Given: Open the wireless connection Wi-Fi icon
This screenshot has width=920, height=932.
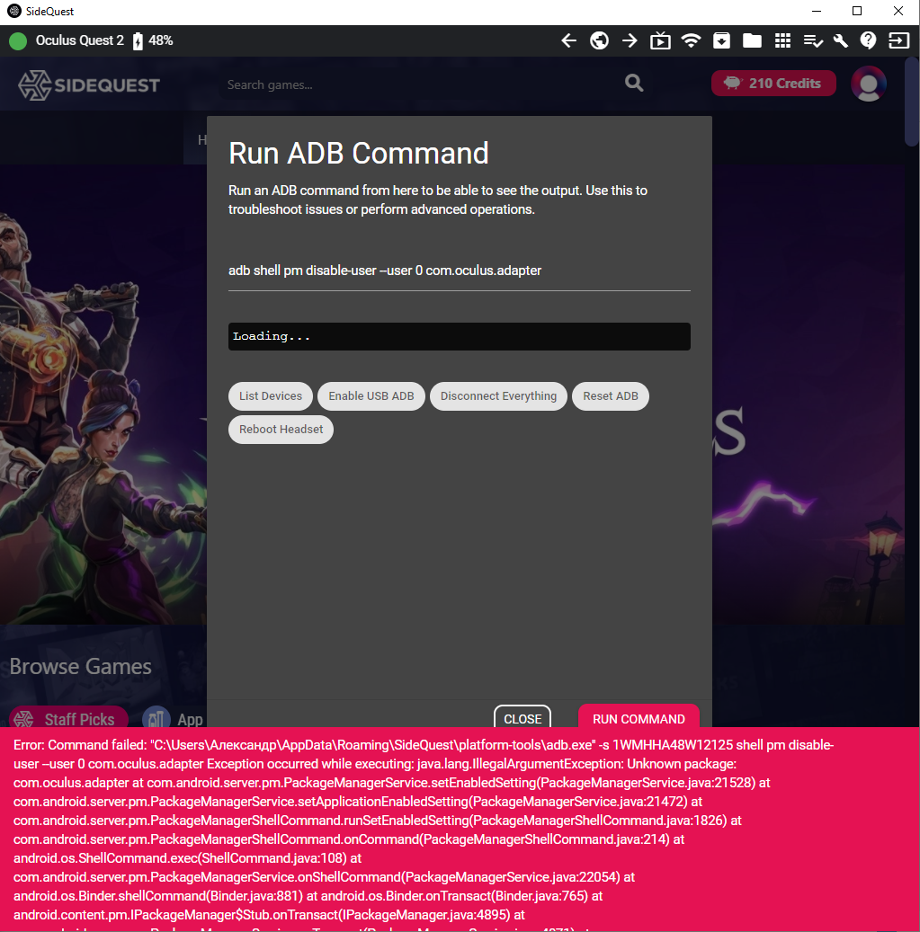Looking at the screenshot, I should pyautogui.click(x=691, y=40).
